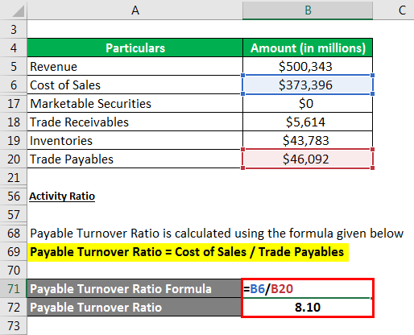Select the Inventories label cell

tap(135, 140)
